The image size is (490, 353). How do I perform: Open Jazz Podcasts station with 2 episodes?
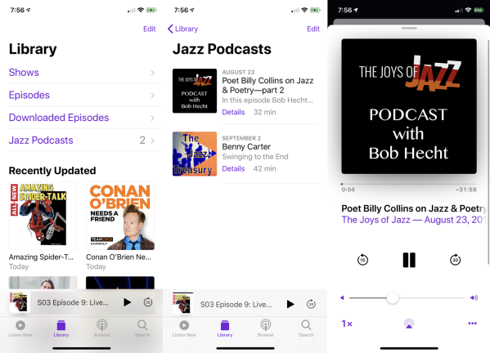[82, 141]
